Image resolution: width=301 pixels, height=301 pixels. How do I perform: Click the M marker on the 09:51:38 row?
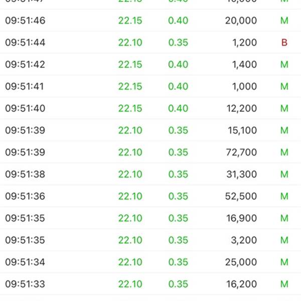284,174
